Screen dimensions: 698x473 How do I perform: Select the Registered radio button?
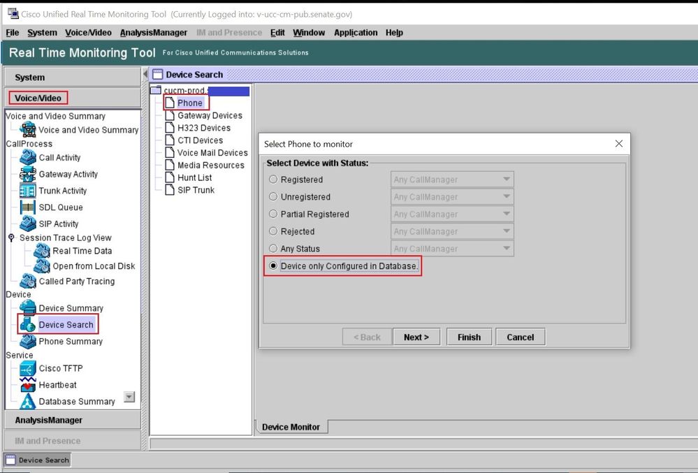(x=273, y=180)
